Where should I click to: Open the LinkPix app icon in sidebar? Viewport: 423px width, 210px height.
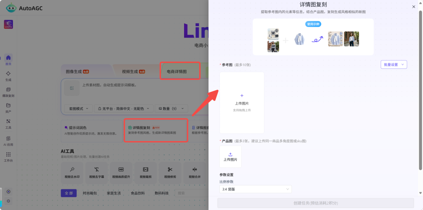(8, 25)
